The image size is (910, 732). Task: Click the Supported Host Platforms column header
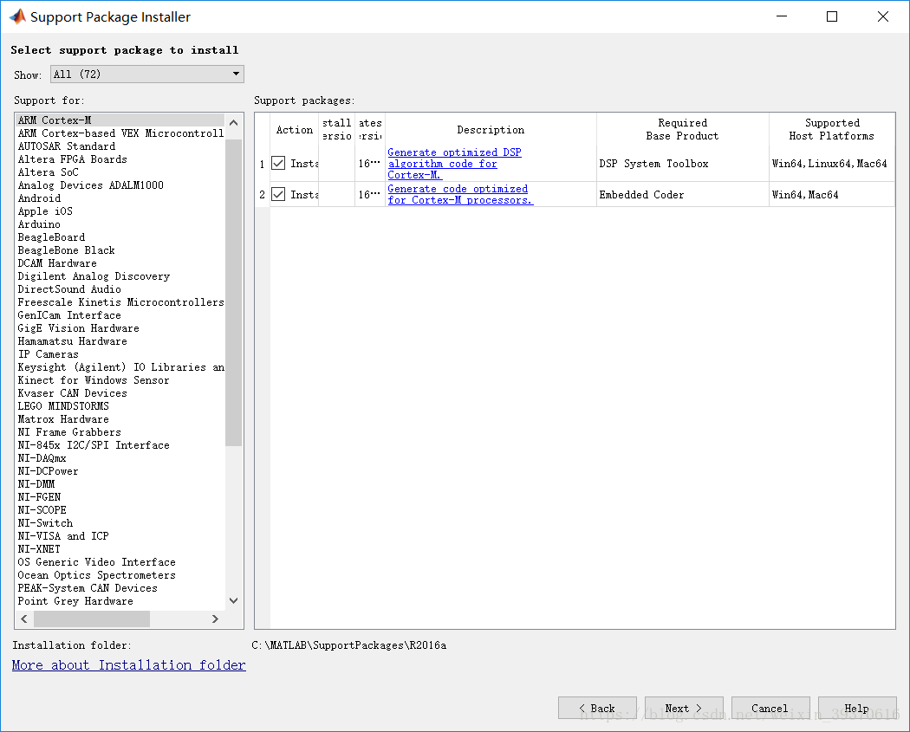[x=832, y=129]
